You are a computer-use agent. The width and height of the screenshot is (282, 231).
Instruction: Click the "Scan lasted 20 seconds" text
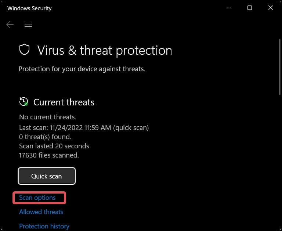[54, 146]
